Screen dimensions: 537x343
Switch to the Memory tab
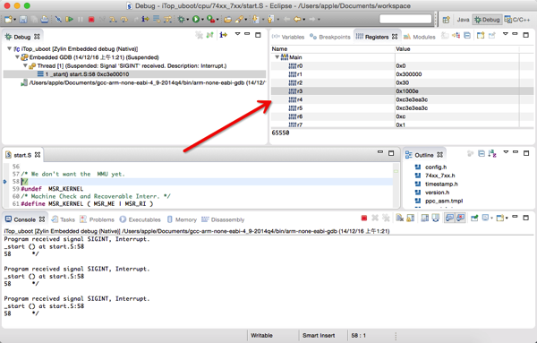(182, 219)
